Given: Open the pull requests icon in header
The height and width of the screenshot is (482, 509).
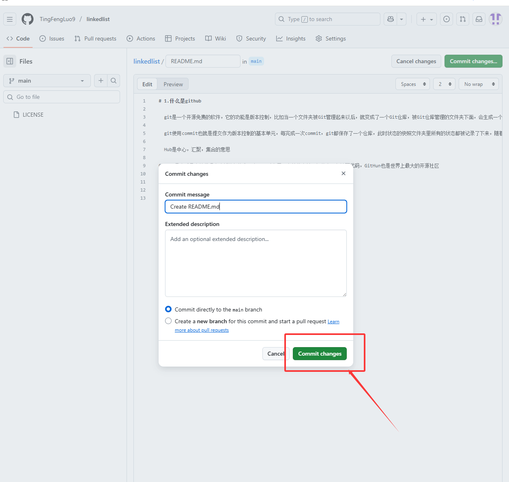Looking at the screenshot, I should pyautogui.click(x=463, y=19).
